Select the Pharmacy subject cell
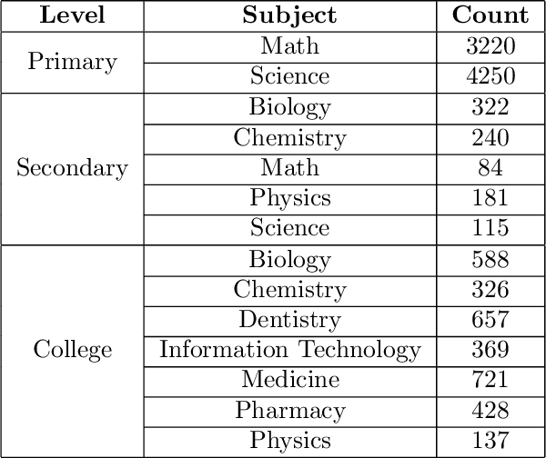The width and height of the screenshot is (546, 458). tap(289, 410)
